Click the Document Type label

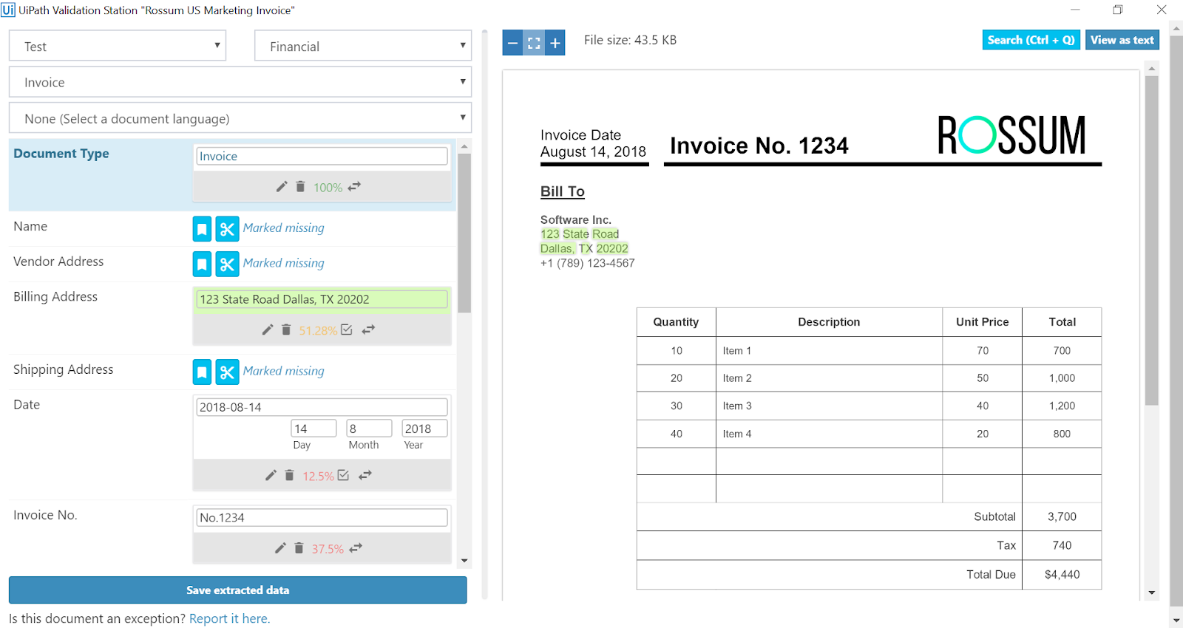point(61,154)
